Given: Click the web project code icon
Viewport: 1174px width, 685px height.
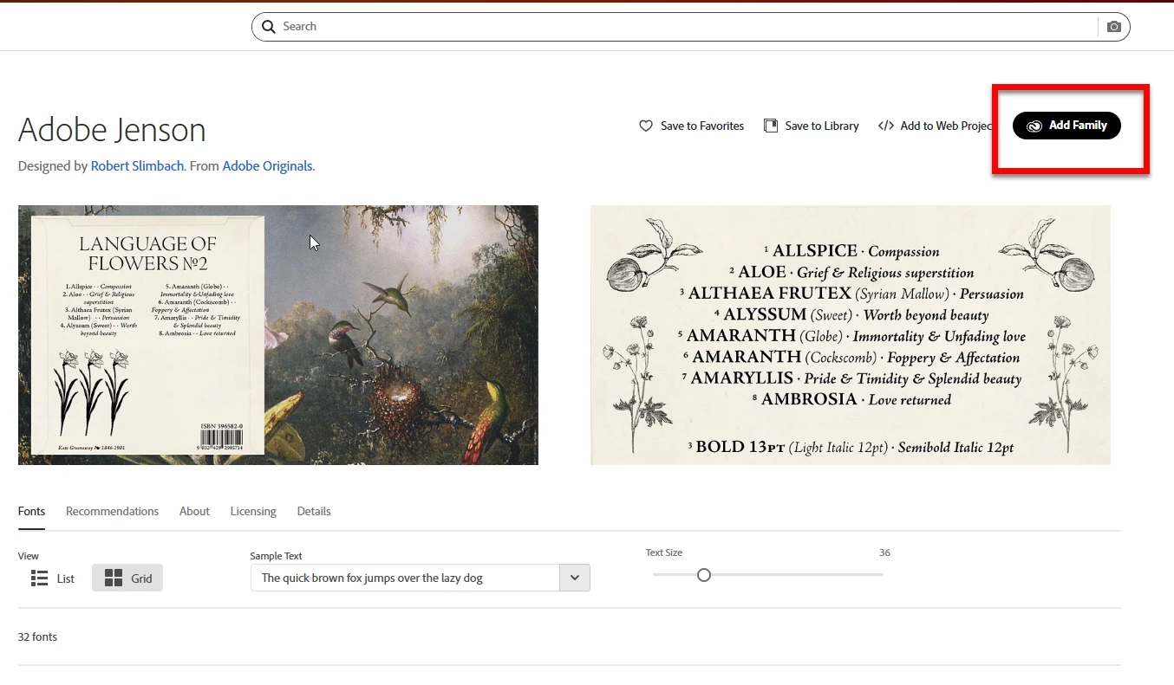Looking at the screenshot, I should coord(886,126).
